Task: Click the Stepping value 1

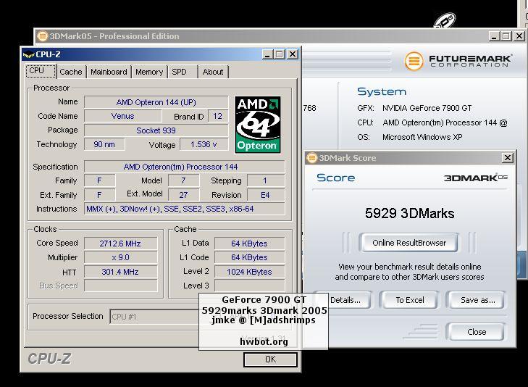Action: pyautogui.click(x=265, y=181)
